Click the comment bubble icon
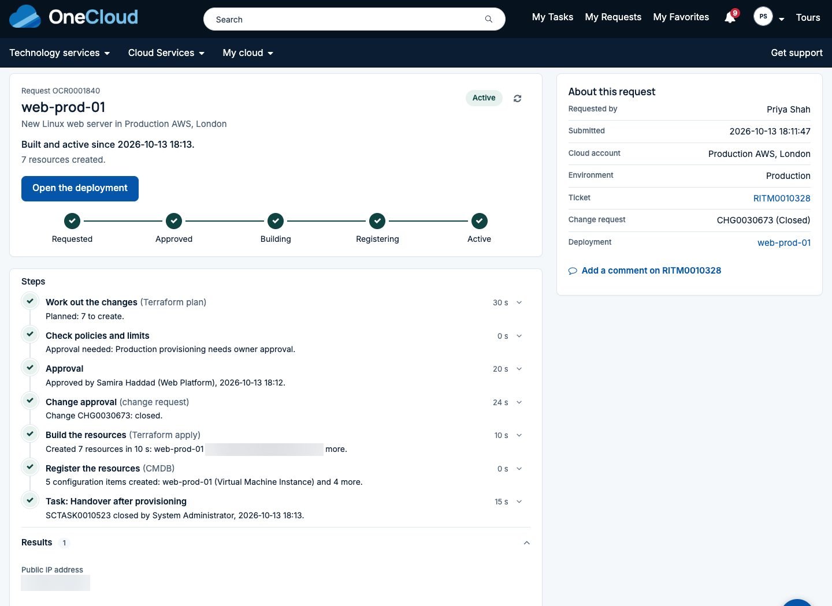The image size is (832, 606). click(573, 271)
